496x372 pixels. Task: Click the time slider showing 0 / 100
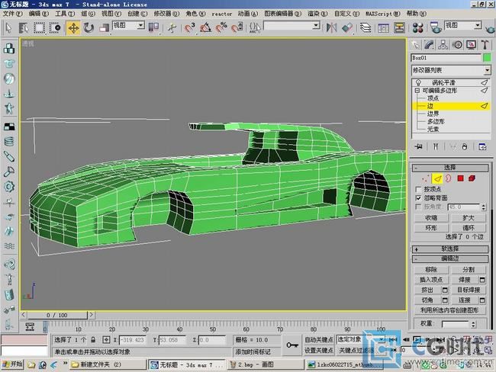(x=57, y=315)
